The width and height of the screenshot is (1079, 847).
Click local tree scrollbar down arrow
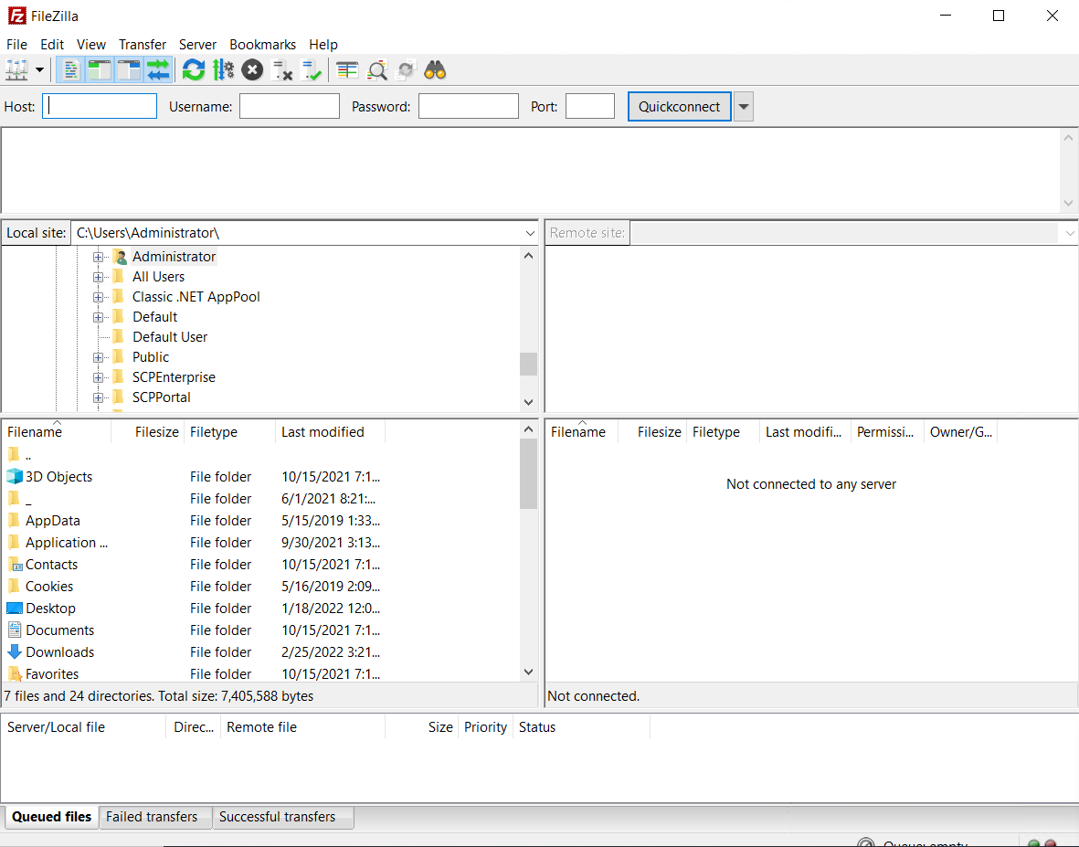(528, 402)
